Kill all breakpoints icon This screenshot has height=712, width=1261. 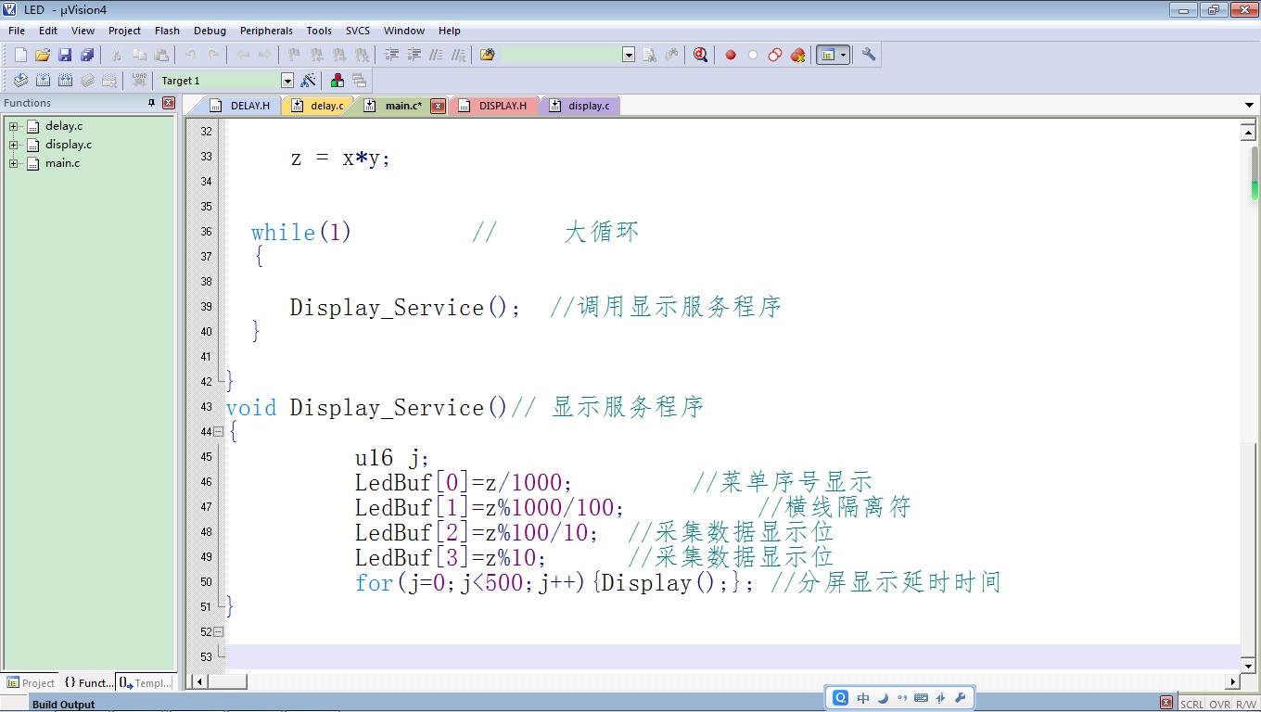[797, 55]
